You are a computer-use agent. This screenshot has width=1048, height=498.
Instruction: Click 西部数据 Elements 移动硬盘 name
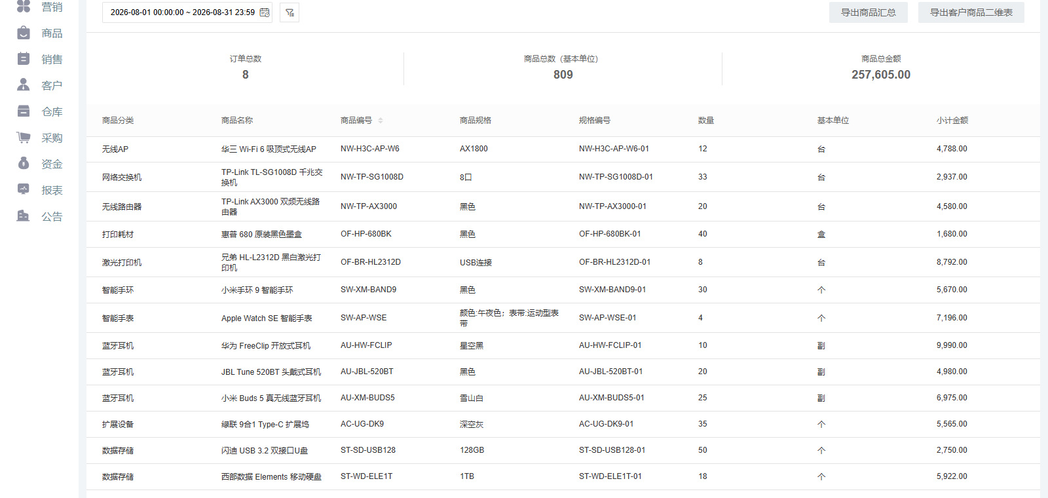(271, 476)
